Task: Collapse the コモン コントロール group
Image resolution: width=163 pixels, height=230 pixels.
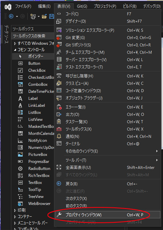Action: point(15,50)
